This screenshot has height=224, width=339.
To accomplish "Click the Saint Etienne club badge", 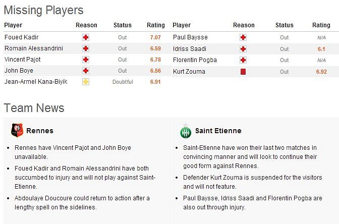I will [x=186, y=131].
